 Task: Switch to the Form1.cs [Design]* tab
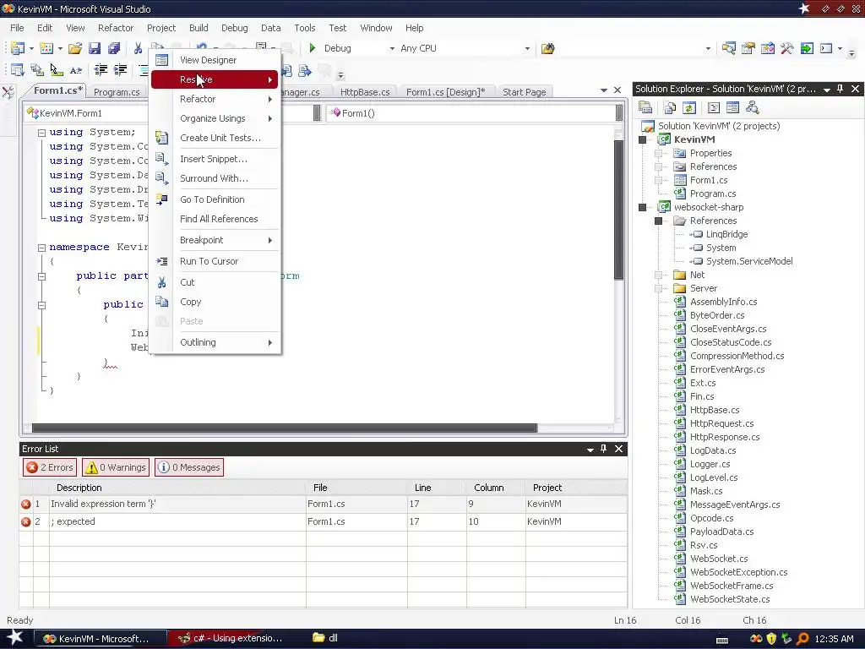pyautogui.click(x=445, y=92)
